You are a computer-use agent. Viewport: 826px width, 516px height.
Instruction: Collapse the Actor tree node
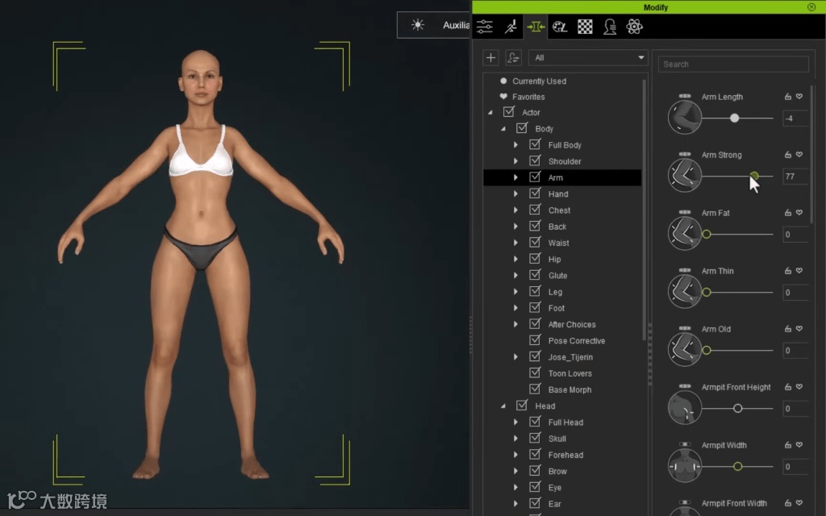(490, 112)
